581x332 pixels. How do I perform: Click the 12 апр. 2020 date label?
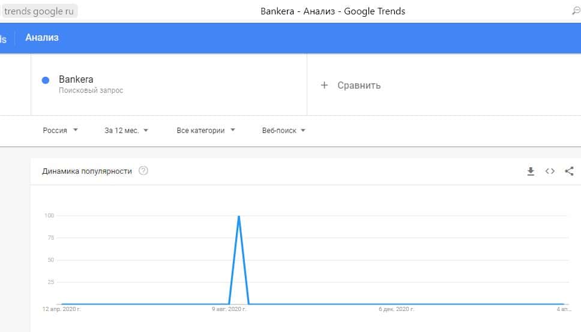pyautogui.click(x=62, y=309)
